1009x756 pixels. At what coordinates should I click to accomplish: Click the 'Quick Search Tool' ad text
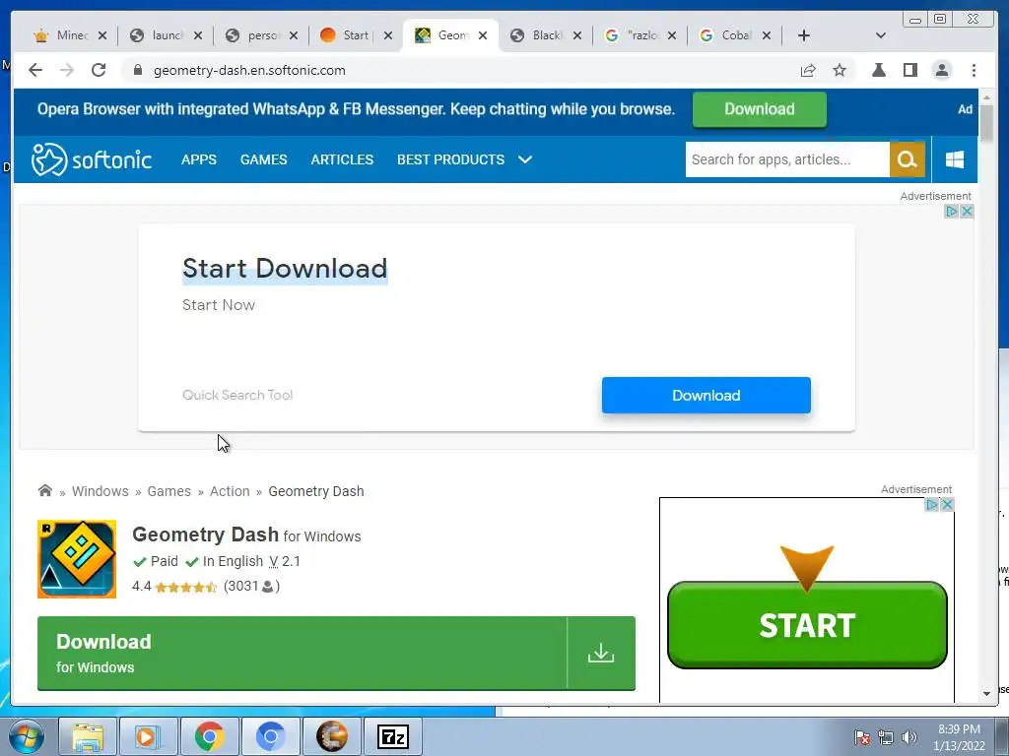[x=237, y=395]
